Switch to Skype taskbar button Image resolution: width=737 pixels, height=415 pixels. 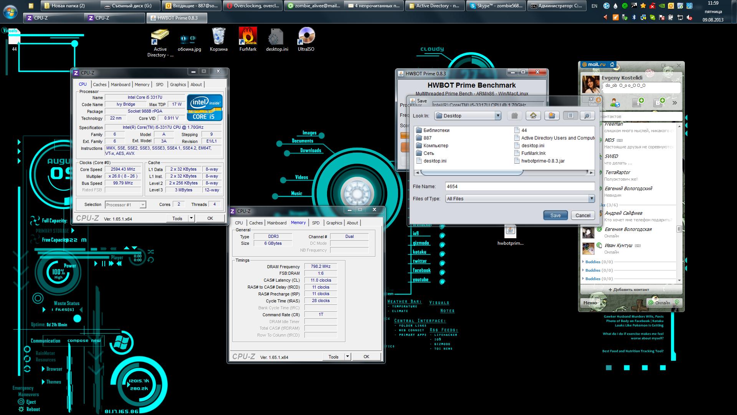(x=496, y=6)
